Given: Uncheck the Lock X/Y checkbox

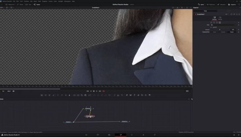Looking at the screenshot, I should [x=211, y=27].
